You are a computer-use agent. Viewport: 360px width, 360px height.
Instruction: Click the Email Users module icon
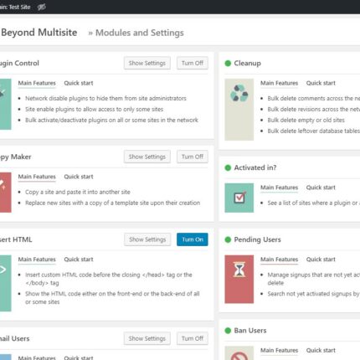6,357
